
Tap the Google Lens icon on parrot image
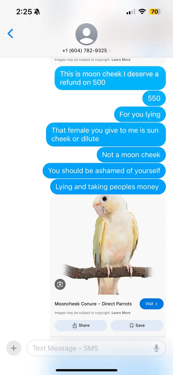(x=60, y=284)
